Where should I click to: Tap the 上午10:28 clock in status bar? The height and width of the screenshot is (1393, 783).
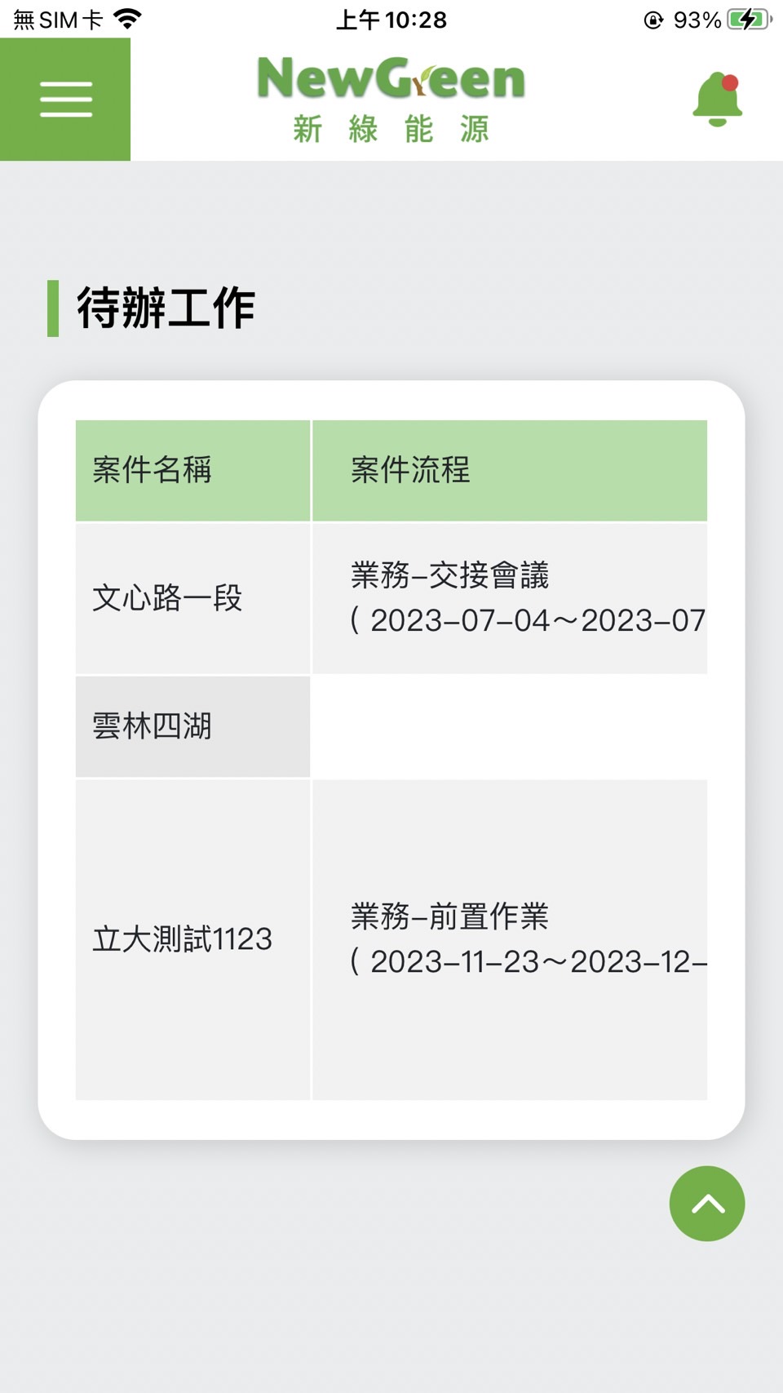tap(391, 20)
